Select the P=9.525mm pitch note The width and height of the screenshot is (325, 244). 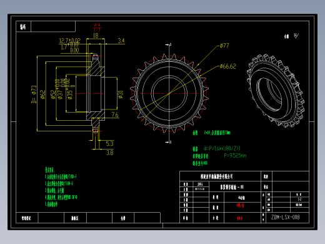tap(235, 156)
